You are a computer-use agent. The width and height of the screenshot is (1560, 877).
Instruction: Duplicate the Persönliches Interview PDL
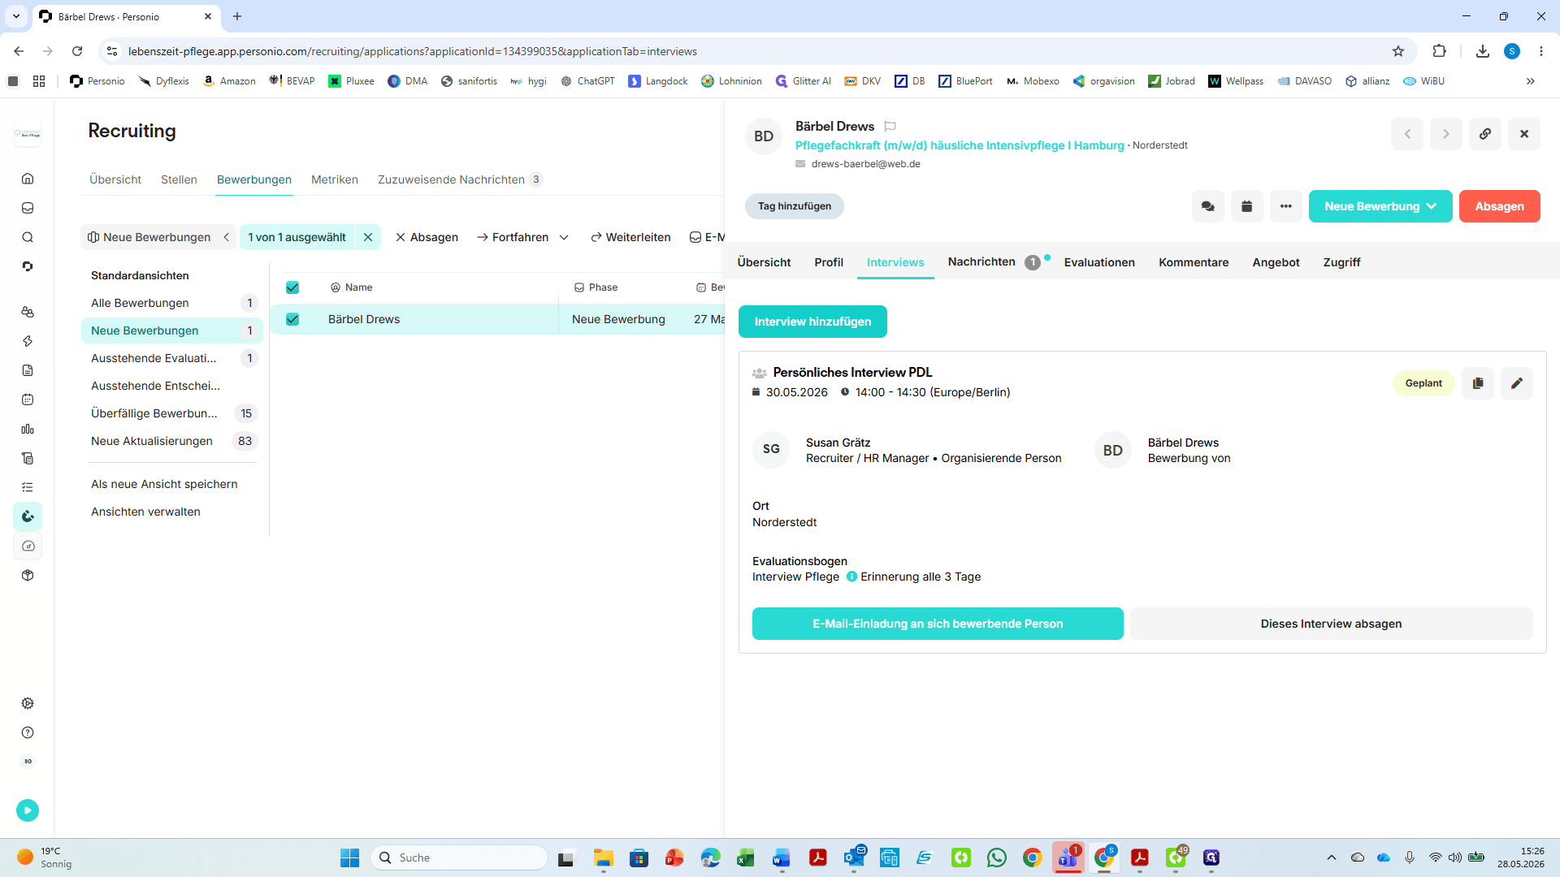pyautogui.click(x=1478, y=383)
